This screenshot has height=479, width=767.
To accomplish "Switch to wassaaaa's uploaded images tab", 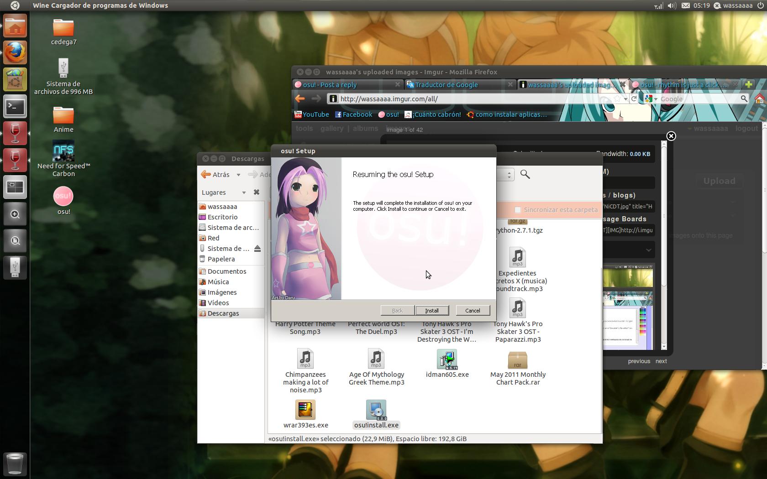I will [573, 84].
